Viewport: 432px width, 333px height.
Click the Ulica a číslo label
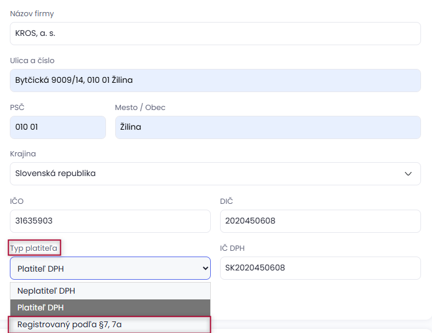click(x=32, y=60)
